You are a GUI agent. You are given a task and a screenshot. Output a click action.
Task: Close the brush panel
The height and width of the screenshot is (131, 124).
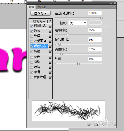tap(115, 3)
